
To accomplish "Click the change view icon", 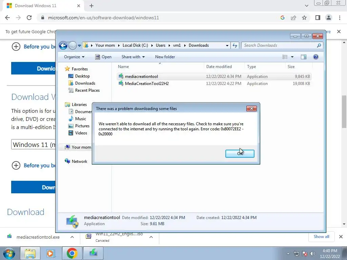I will coord(285,57).
